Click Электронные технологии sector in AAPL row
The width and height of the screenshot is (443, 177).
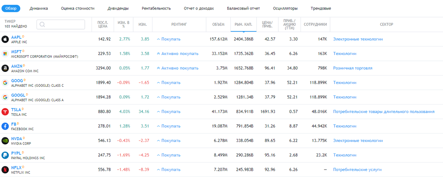pyautogui.click(x=358, y=39)
